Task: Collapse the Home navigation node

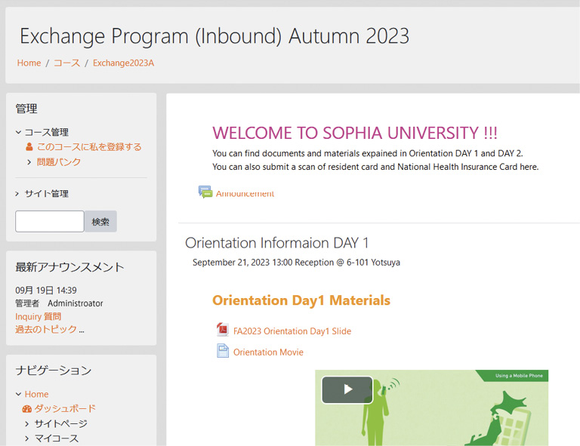Action: pyautogui.click(x=18, y=394)
